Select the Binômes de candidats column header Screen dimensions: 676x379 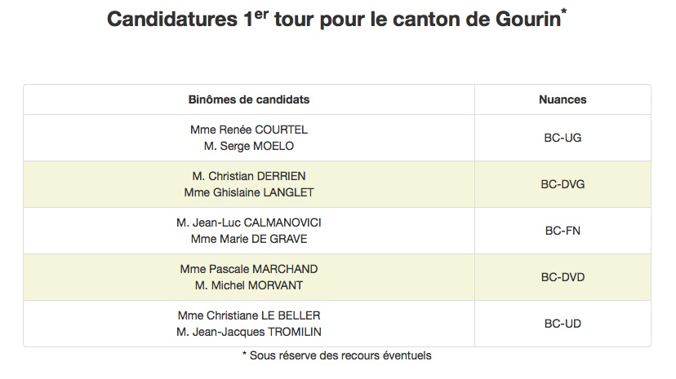point(249,99)
